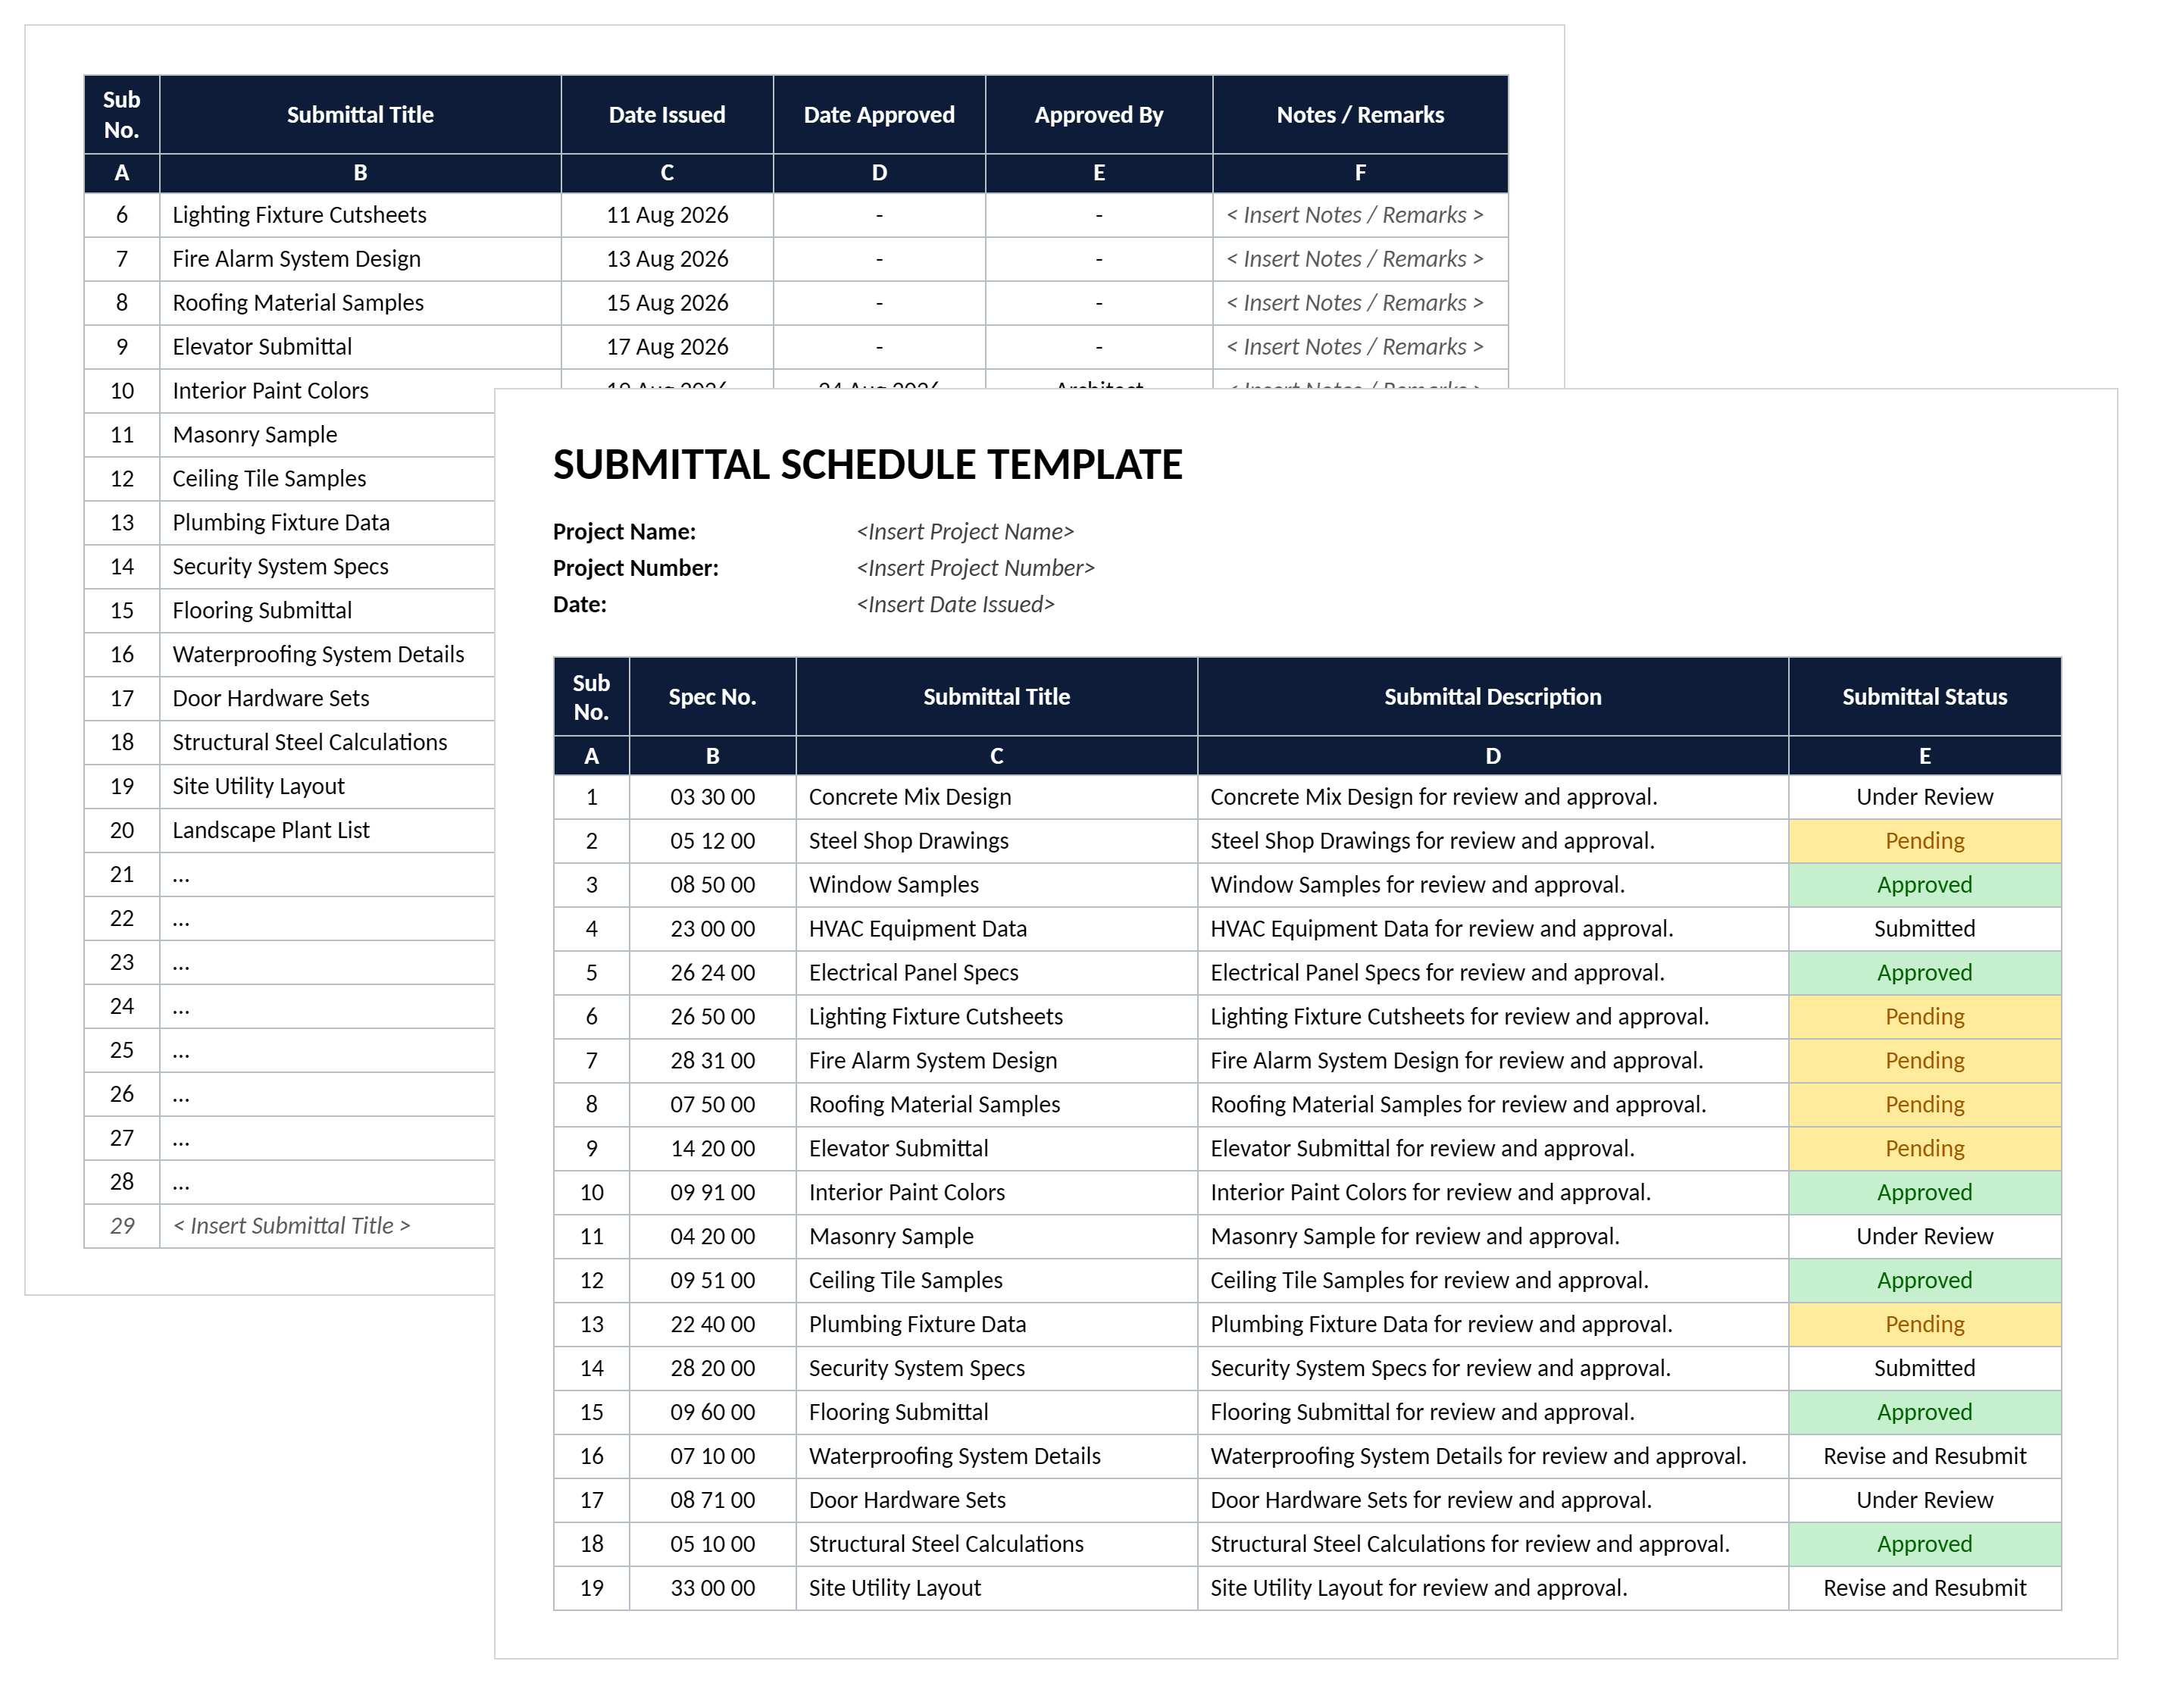This screenshot has height=1708, width=2167.
Task: Click Date Approved header in back page
Action: click(879, 115)
